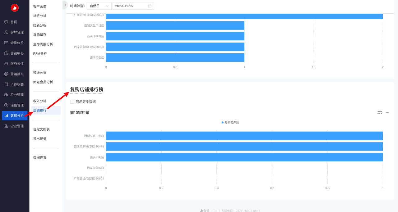Select the RFM分析 menu item

point(40,54)
